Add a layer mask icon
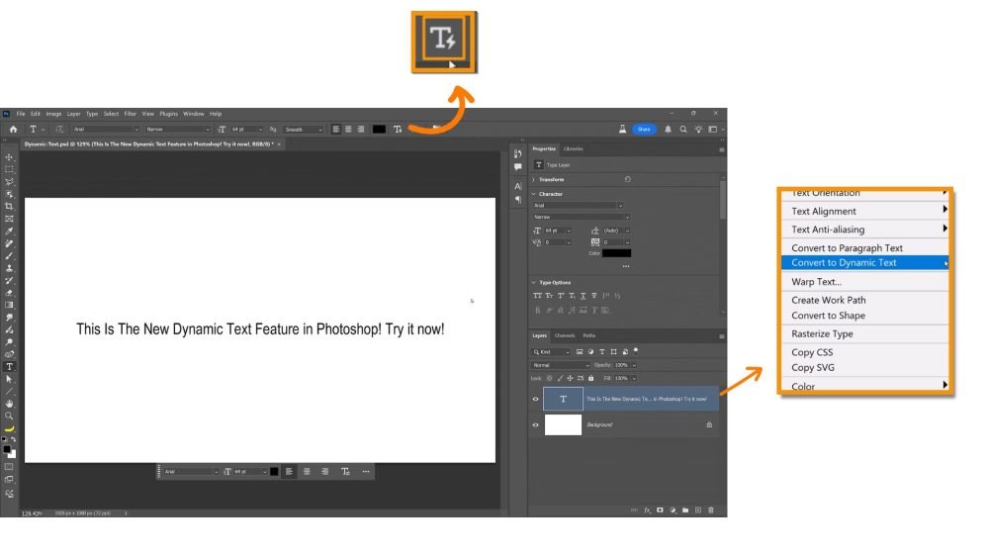The image size is (989, 557). point(660,511)
